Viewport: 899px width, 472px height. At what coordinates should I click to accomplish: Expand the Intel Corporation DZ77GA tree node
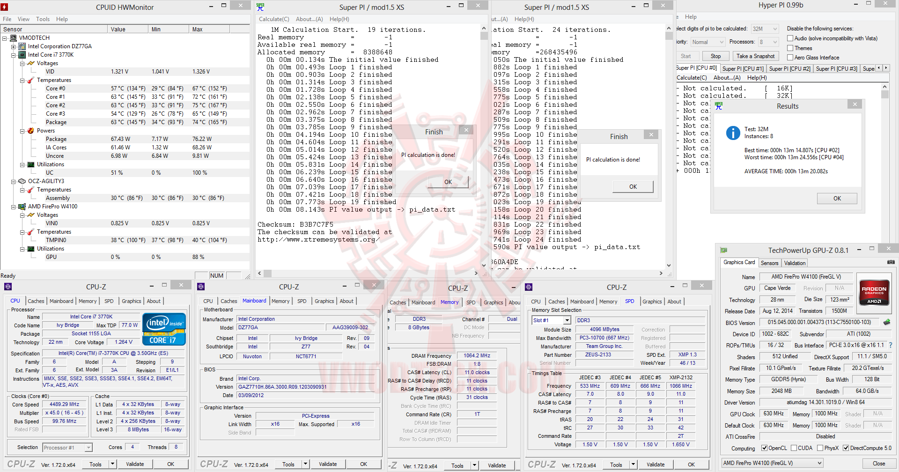(13, 46)
